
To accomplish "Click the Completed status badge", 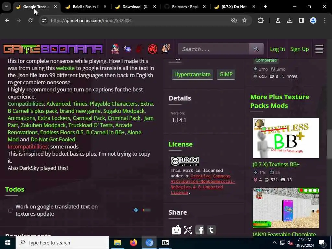I will click(x=266, y=60).
